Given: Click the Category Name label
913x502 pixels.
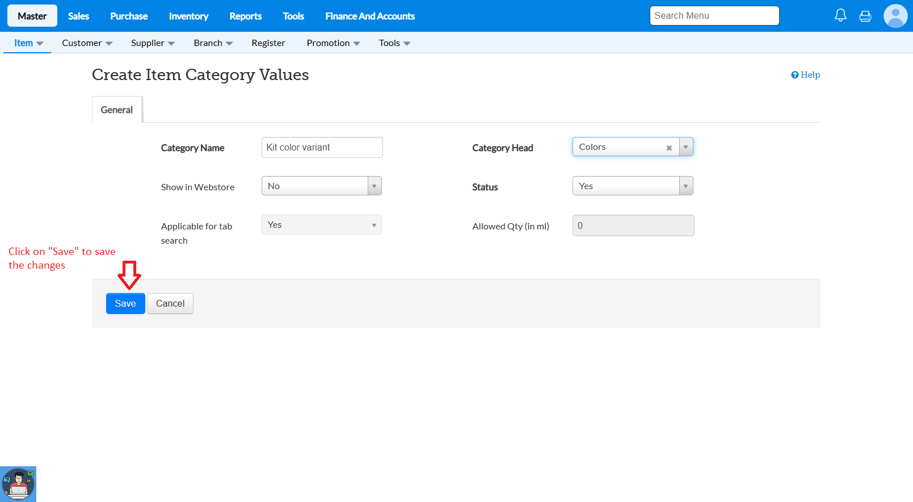Looking at the screenshot, I should click(x=192, y=148).
